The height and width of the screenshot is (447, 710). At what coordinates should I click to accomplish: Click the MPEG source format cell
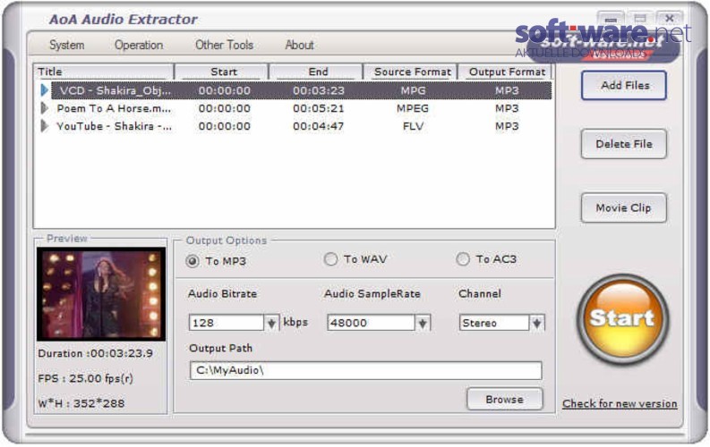tap(413, 108)
